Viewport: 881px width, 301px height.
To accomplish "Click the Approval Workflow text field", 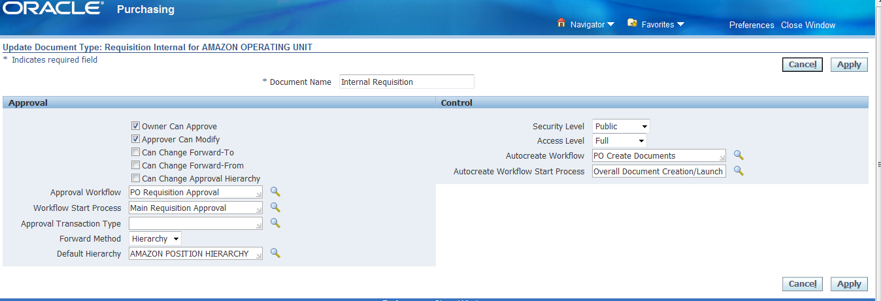I will (196, 192).
